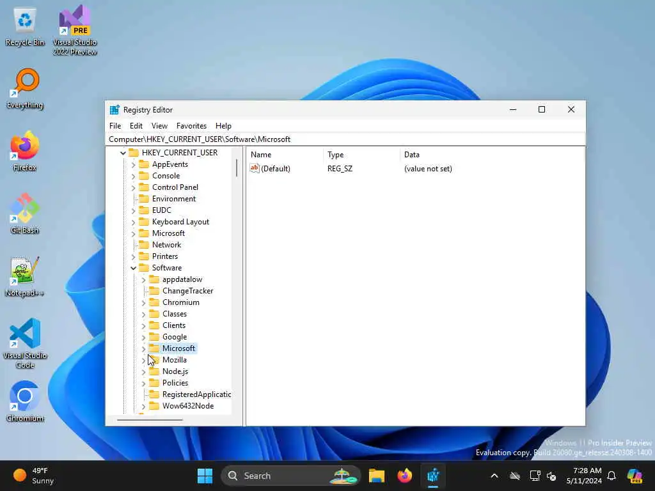Open the Recycle Bin desktop icon

[25, 26]
